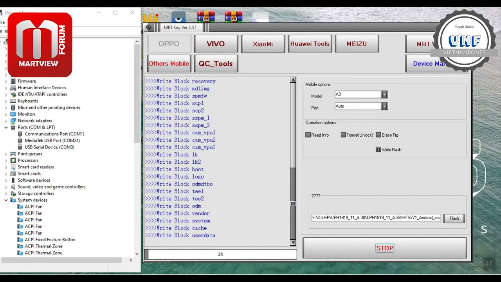
Task: Click the 'Write Block spmfw' log line
Action: coord(176,96)
